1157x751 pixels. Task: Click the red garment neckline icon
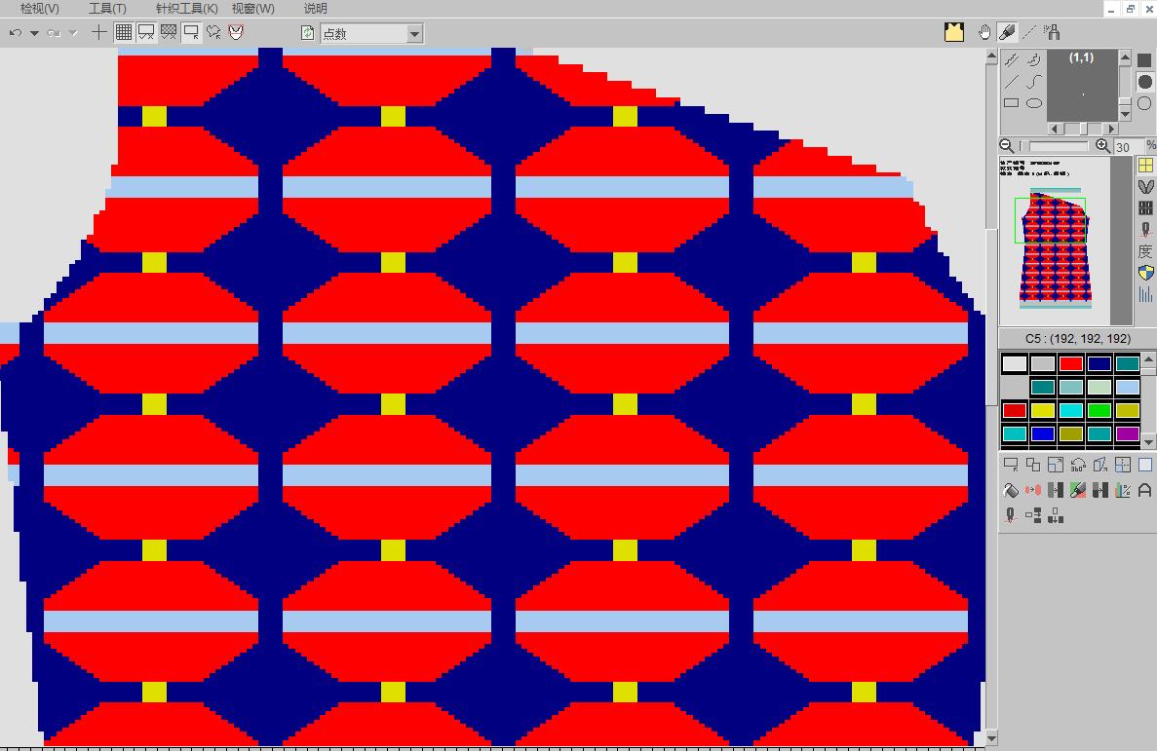pyautogui.click(x=236, y=32)
